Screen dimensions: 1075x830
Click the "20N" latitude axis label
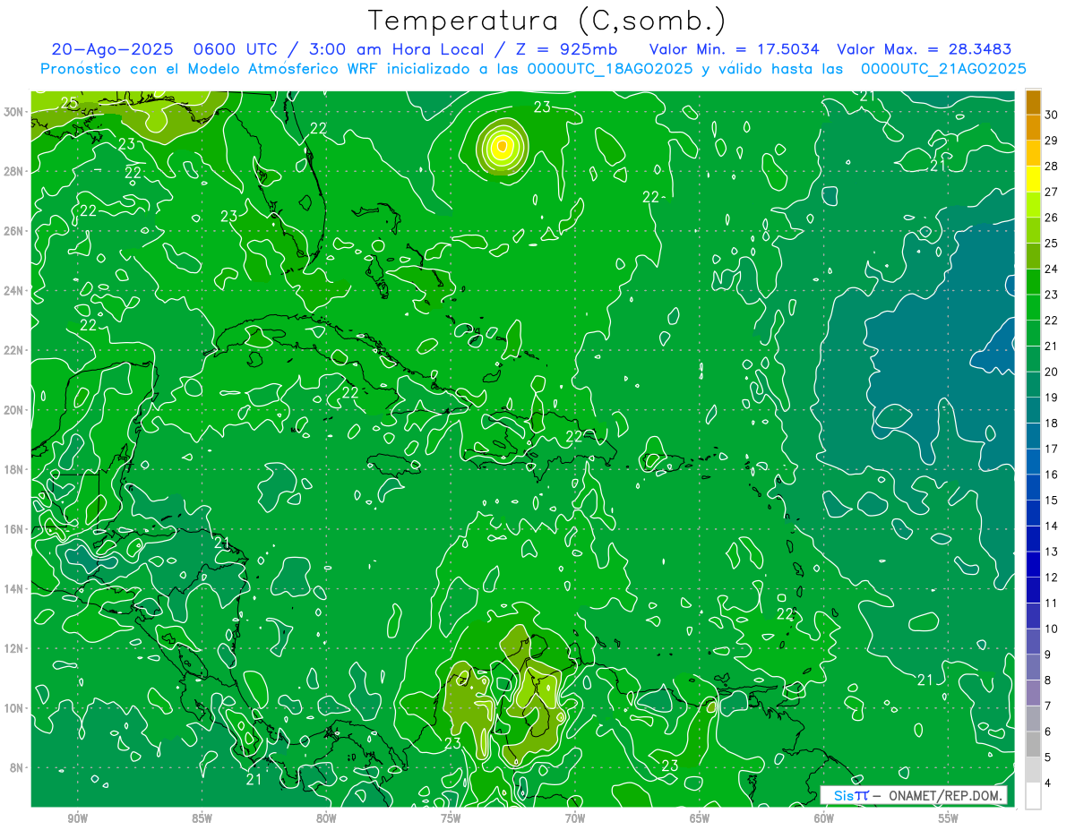14,409
